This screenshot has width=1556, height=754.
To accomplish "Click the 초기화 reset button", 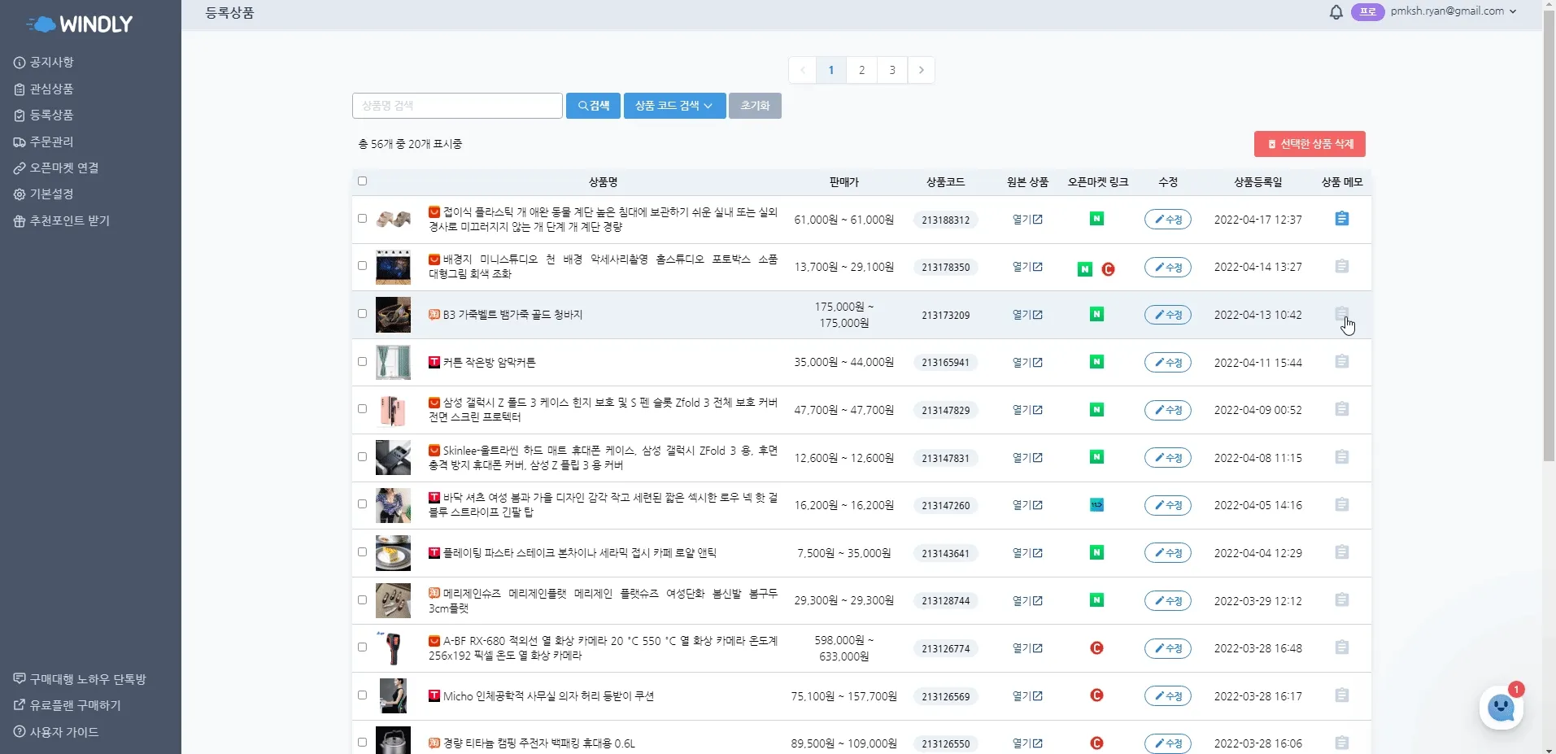I will pyautogui.click(x=755, y=106).
